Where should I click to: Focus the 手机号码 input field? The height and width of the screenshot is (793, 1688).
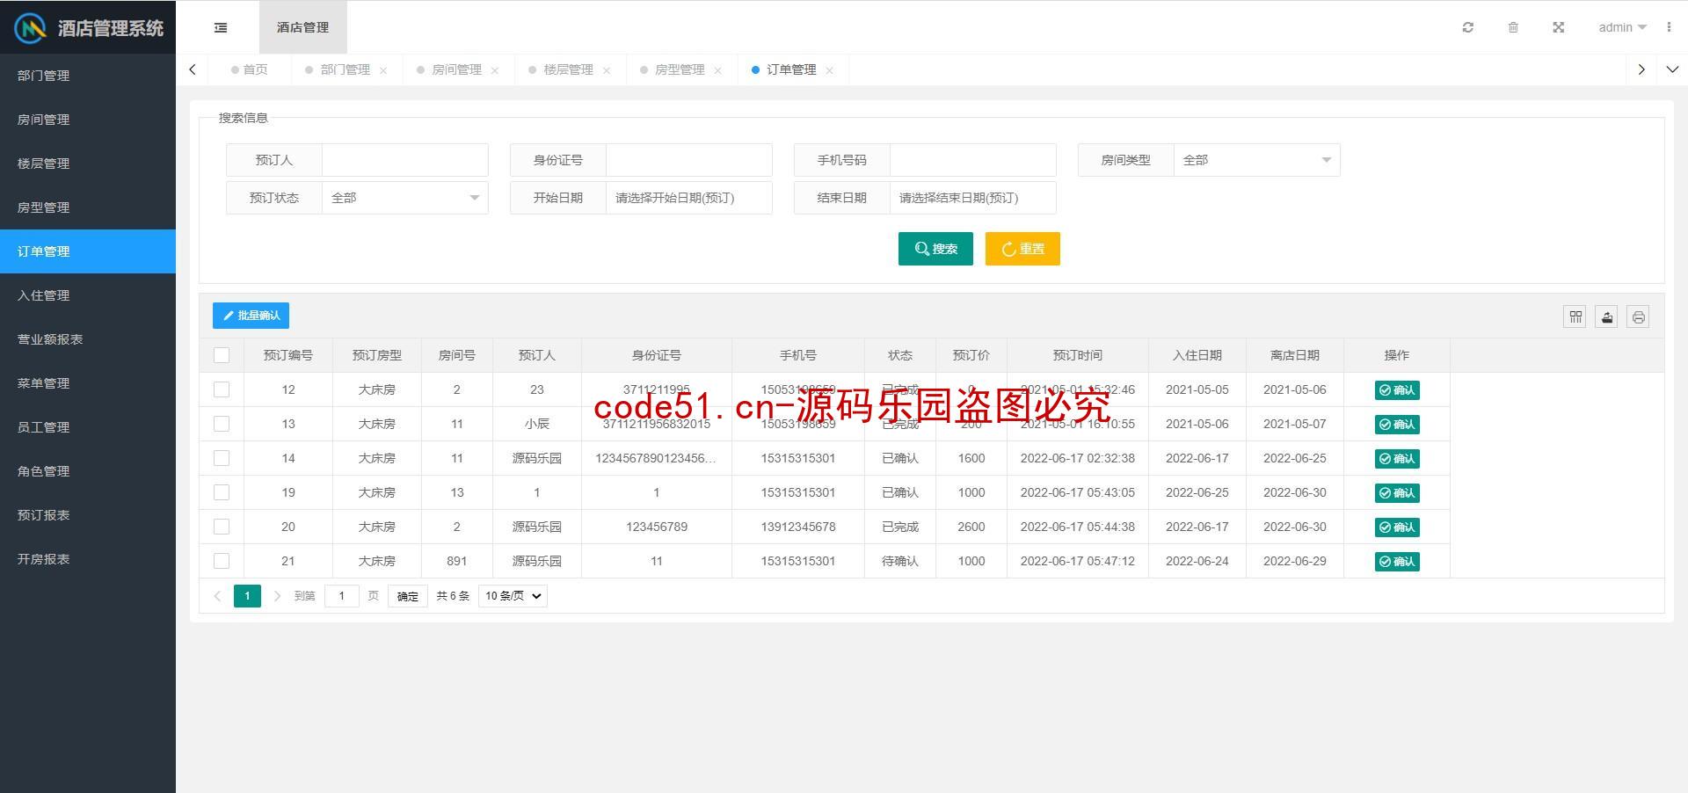coord(972,160)
